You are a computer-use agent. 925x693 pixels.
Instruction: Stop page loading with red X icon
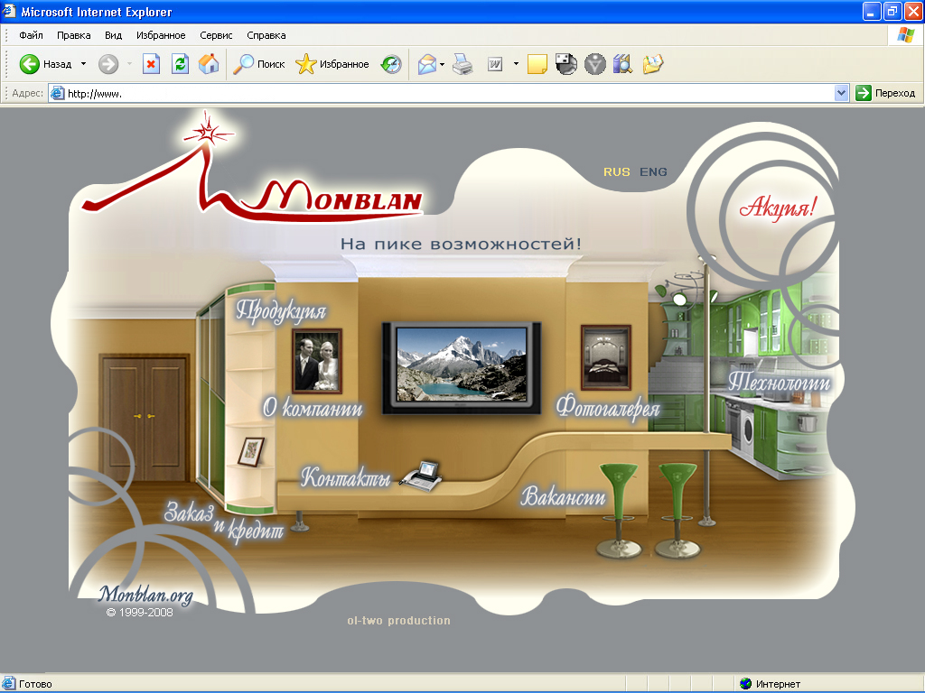[x=151, y=64]
